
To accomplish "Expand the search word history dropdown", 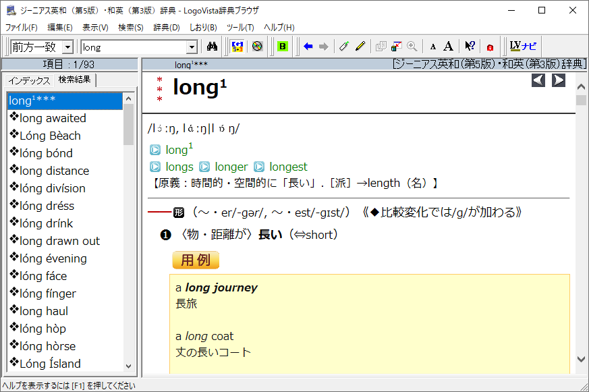I will coord(192,47).
